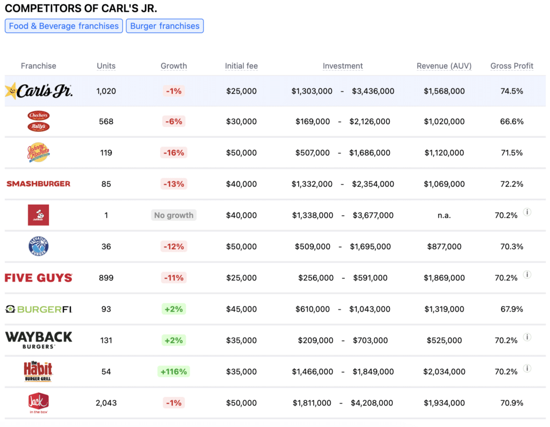The height and width of the screenshot is (427, 550).
Task: Click the No growth badge
Action: tap(173, 215)
